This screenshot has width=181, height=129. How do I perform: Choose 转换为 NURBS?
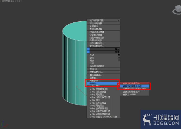(134, 94)
